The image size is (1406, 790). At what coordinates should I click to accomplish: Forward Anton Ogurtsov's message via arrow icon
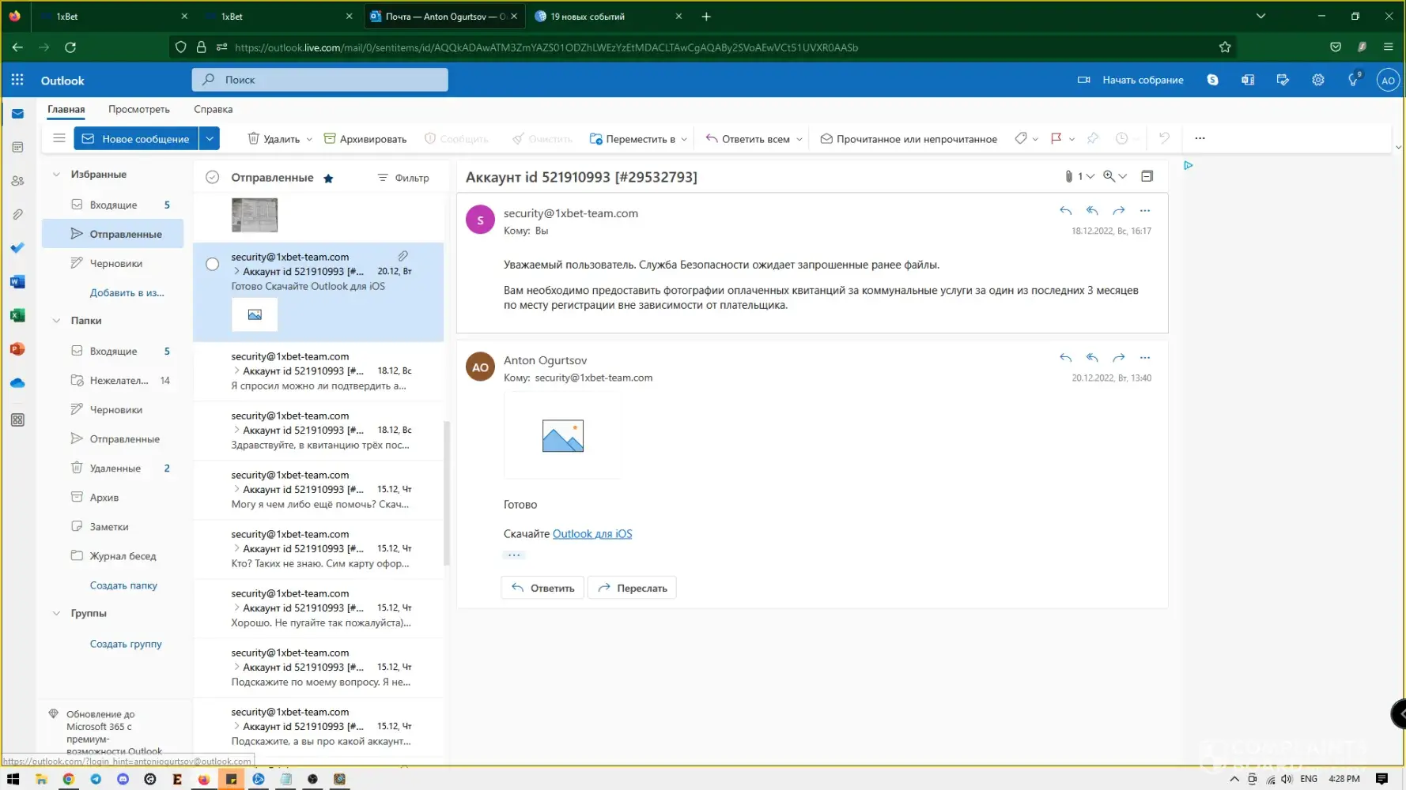[x=1118, y=358]
